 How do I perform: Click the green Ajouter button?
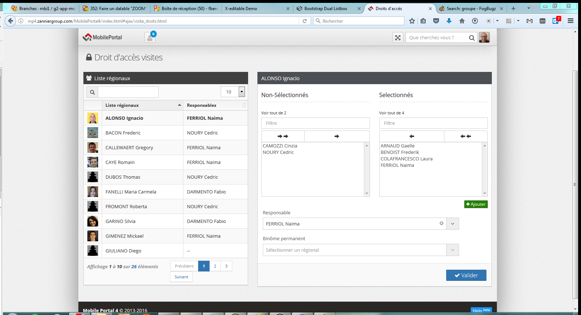tap(476, 204)
